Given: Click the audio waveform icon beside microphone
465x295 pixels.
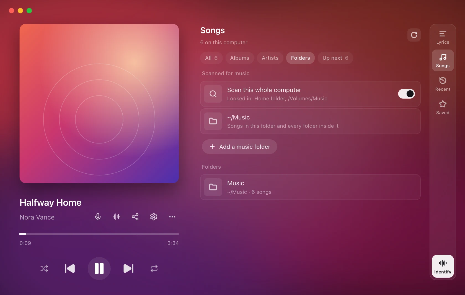Looking at the screenshot, I should (117, 217).
